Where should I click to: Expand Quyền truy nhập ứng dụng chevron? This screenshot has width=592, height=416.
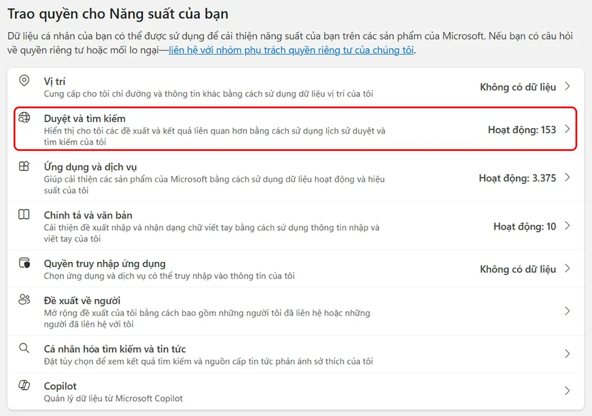point(567,269)
